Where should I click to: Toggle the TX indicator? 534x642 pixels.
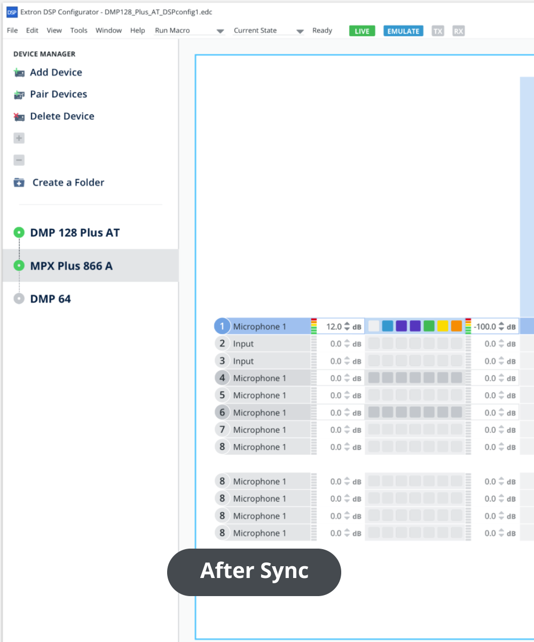(438, 30)
